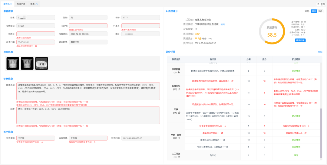Click the 影像表现 findings text area
The width and height of the screenshot is (327, 165).
tap(88, 91)
